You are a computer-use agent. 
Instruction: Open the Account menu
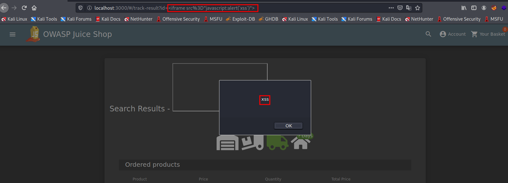453,34
